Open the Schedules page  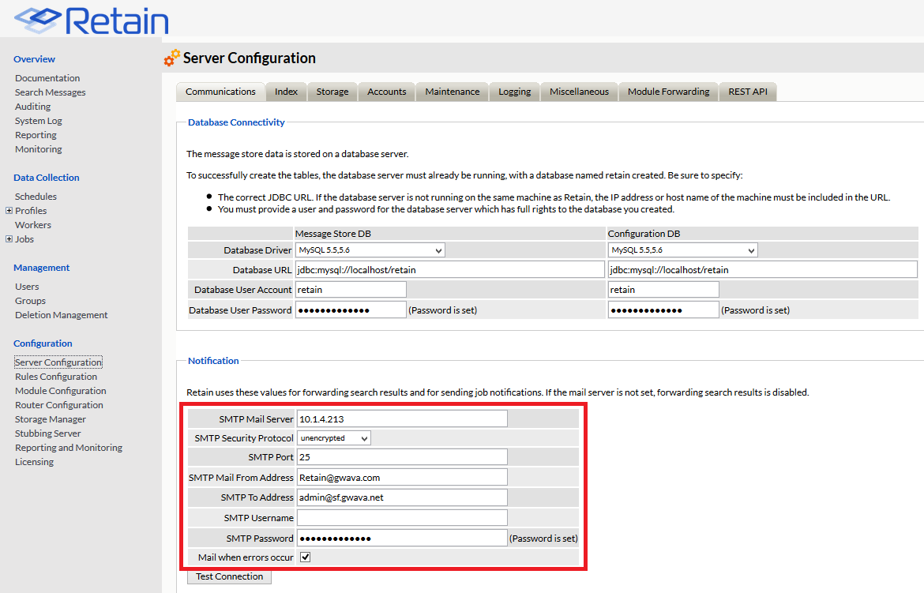tap(36, 197)
